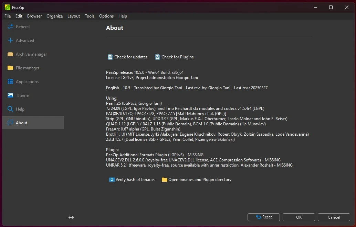Screen dimensions: 356x227
Task: Click the License LGPLv3 project administrator line
Action: (152, 78)
